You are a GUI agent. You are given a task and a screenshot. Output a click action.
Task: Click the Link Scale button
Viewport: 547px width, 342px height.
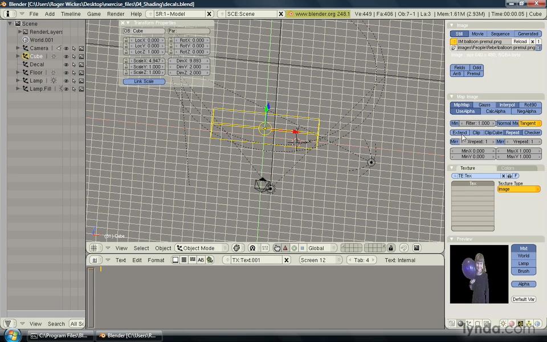tap(144, 82)
